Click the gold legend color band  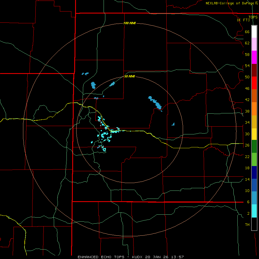pyautogui.click(x=254, y=122)
